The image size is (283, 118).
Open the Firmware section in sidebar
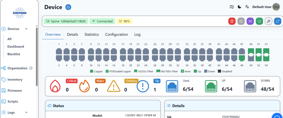[x=14, y=91]
